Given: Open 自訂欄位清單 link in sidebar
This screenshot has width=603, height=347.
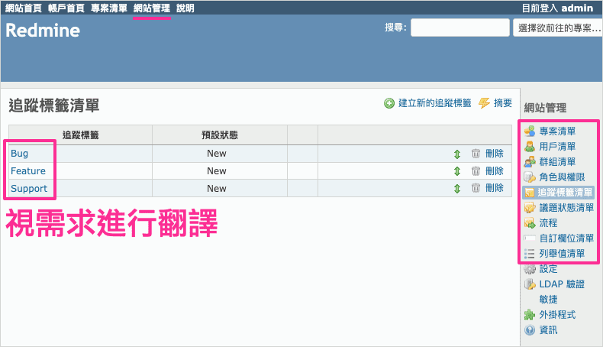Looking at the screenshot, I should tap(566, 238).
